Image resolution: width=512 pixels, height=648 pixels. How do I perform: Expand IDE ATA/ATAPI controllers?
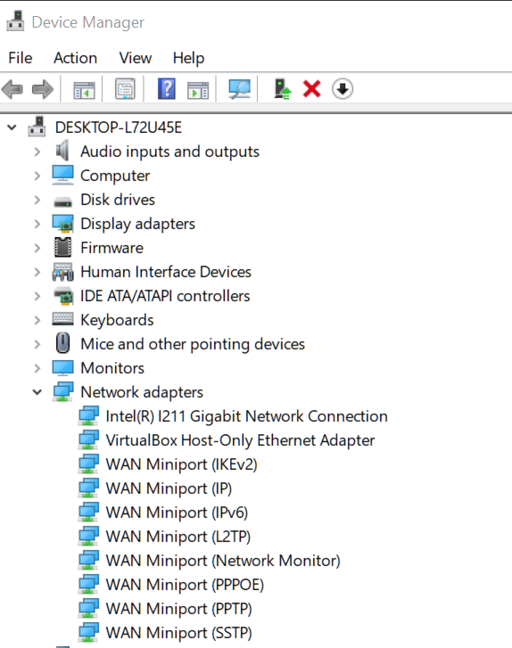coord(37,296)
